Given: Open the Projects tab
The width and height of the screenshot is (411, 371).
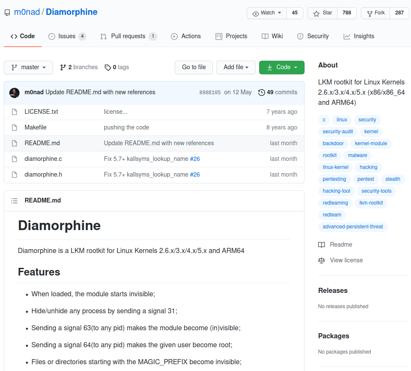Looking at the screenshot, I should (231, 36).
